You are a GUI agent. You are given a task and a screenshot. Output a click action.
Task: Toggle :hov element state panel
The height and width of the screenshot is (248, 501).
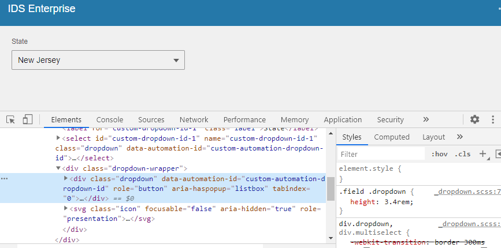(x=439, y=155)
